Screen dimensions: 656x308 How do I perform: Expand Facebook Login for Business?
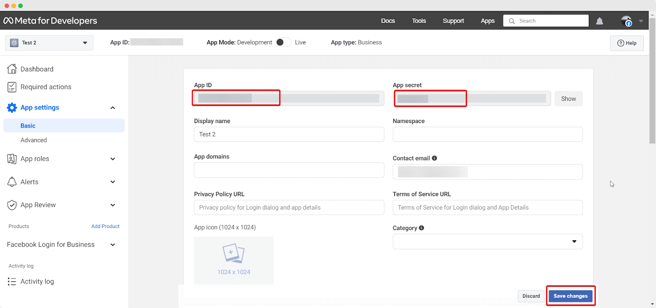pos(113,245)
